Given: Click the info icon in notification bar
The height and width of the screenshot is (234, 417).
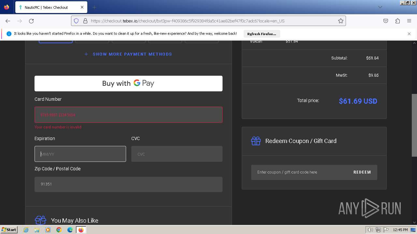Looking at the screenshot, I should [x=9, y=34].
